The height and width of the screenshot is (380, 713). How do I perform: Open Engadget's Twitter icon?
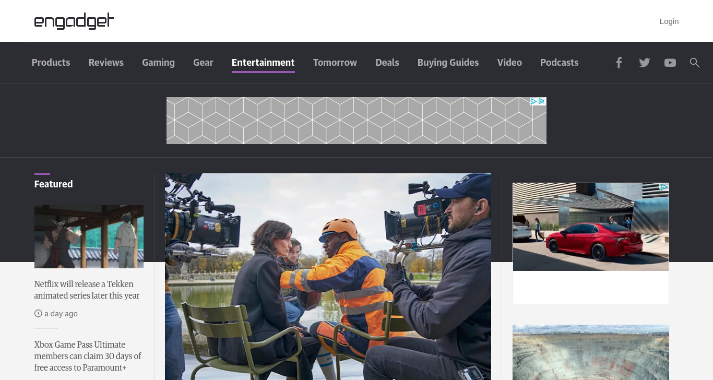click(x=645, y=63)
